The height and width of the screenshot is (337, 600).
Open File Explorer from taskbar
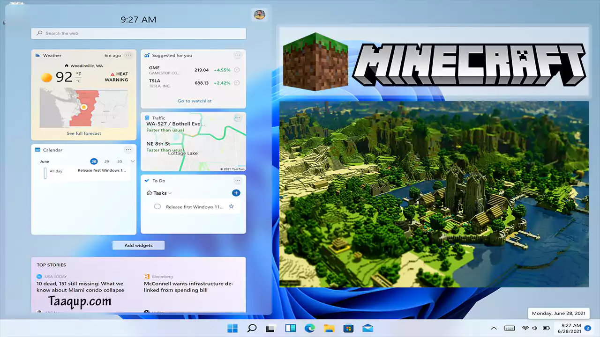329,329
